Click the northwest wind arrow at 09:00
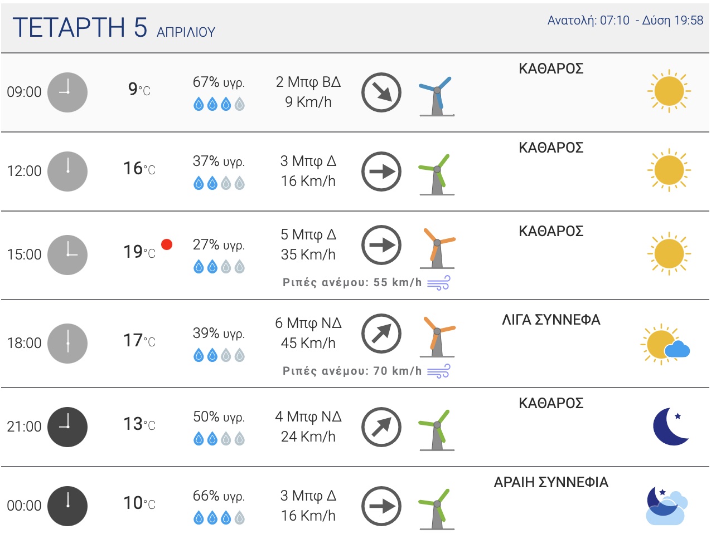716x539 pixels. pyautogui.click(x=381, y=92)
